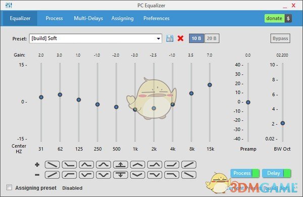303x197 pixels.
Task: Toggle the Bypass button
Action: (280, 38)
